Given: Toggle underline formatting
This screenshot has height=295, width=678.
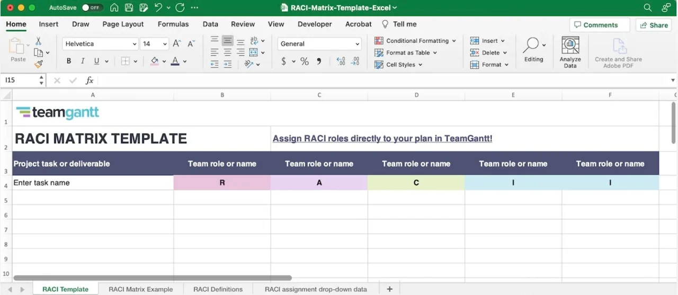Looking at the screenshot, I should coord(96,61).
